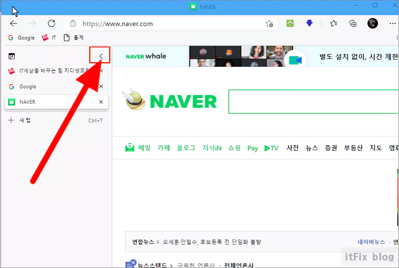Image resolution: width=399 pixels, height=268 pixels.
Task: Open the IT bookmark in favorites bar
Action: tap(49, 38)
